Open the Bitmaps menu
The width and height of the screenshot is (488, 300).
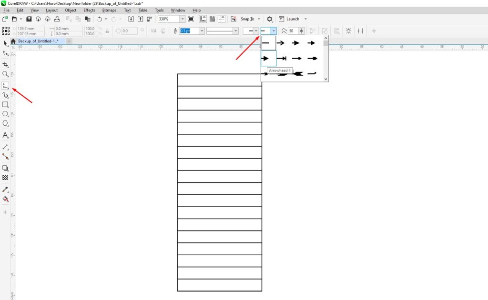point(109,10)
